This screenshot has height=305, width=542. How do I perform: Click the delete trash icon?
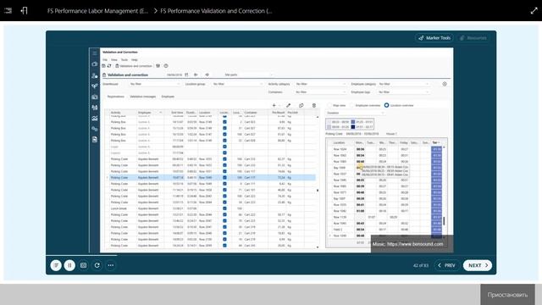[x=314, y=105]
